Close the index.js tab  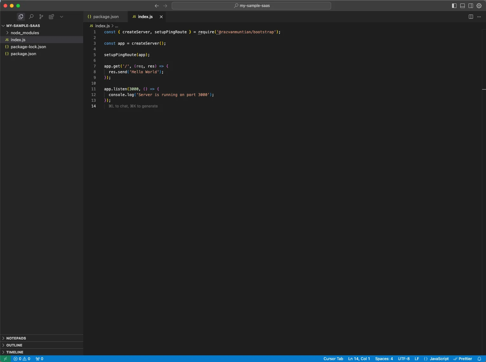(161, 17)
